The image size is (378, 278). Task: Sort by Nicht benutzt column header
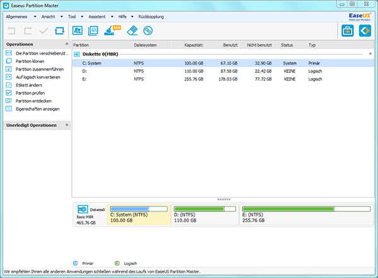(x=256, y=45)
